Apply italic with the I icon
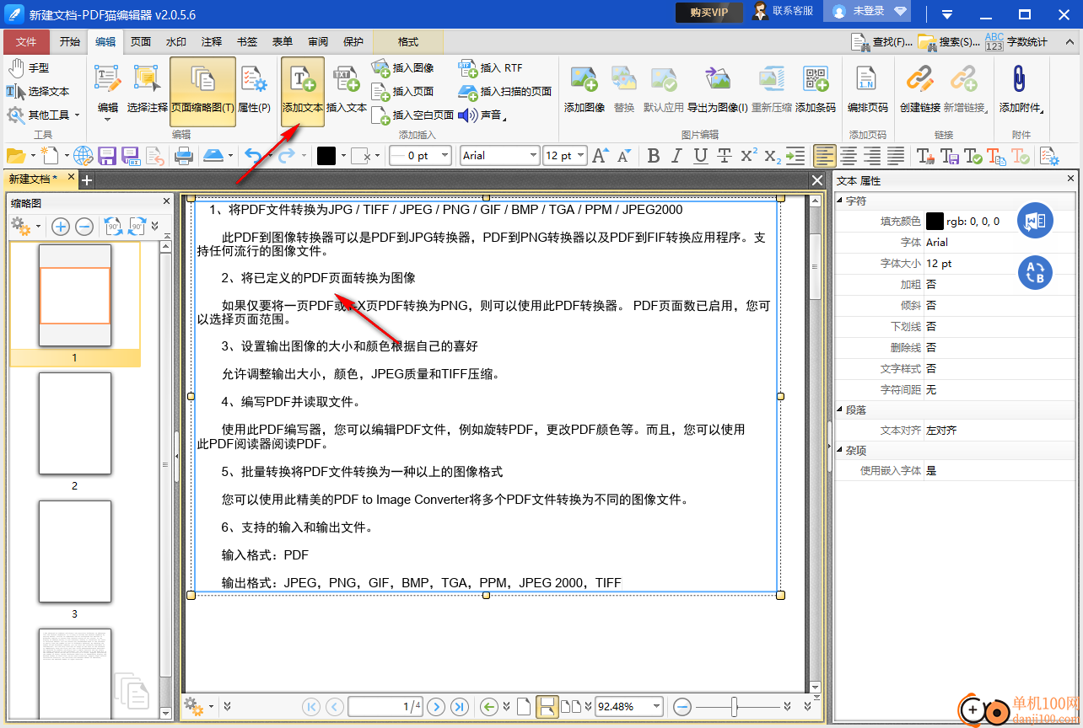Screen dimensions: 1083x728 click(x=676, y=156)
